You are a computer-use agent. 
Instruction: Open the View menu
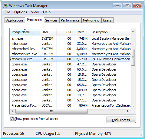coord(35,12)
